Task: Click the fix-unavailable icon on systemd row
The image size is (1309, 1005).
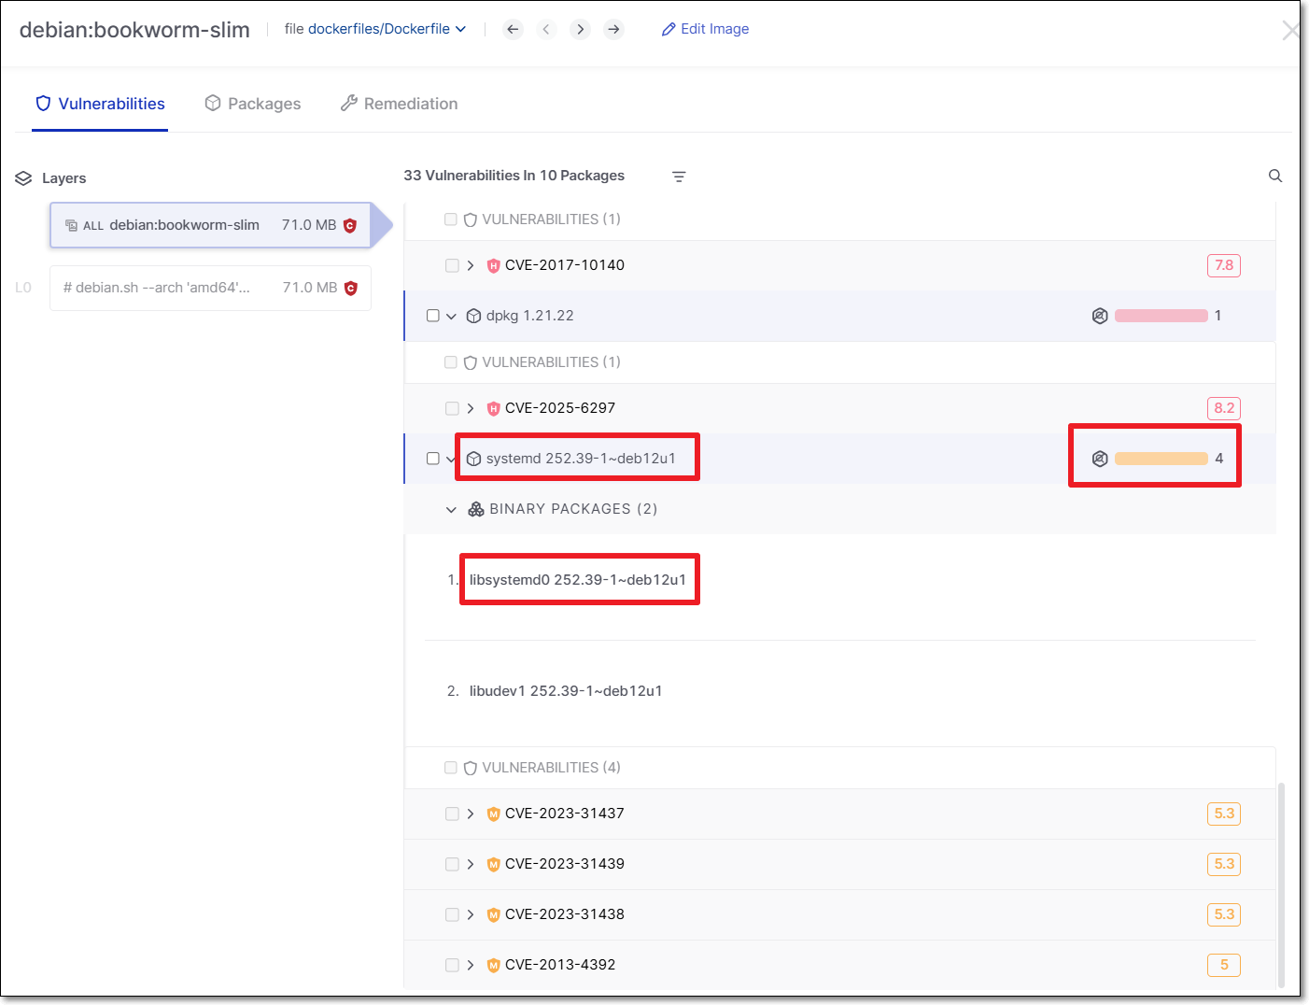Action: tap(1099, 459)
